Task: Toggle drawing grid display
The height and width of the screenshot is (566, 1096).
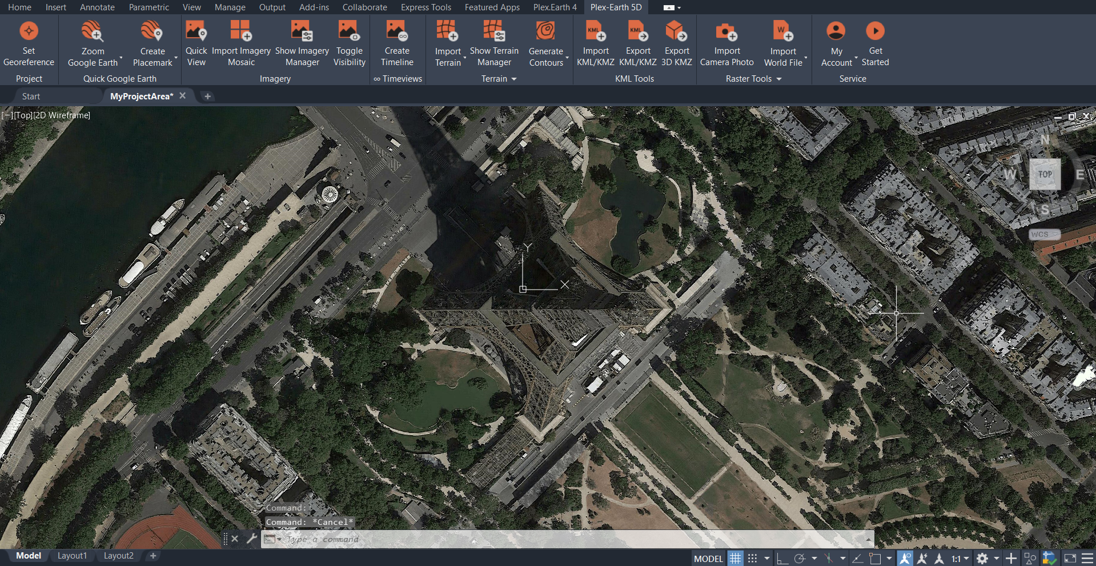Action: point(735,559)
